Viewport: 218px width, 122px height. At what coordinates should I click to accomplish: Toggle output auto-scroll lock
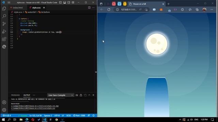coord(81,95)
